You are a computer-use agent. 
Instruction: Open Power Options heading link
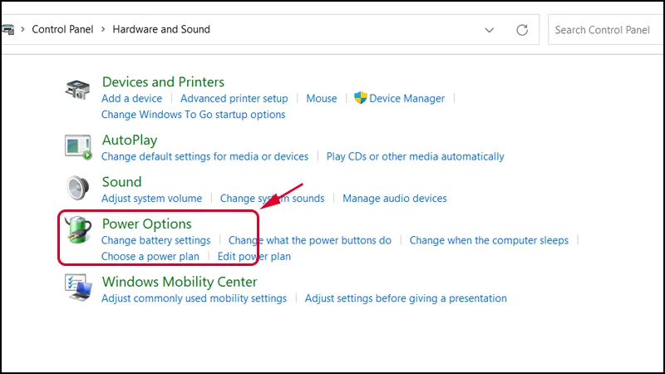tap(146, 224)
